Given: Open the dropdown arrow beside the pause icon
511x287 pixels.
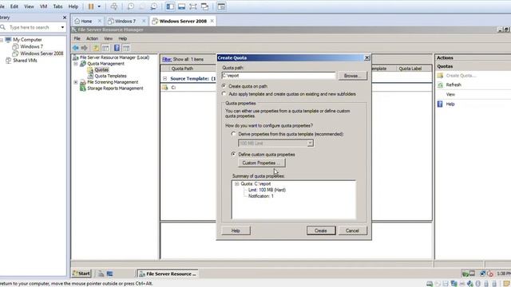Looking at the screenshot, I should point(99,6).
